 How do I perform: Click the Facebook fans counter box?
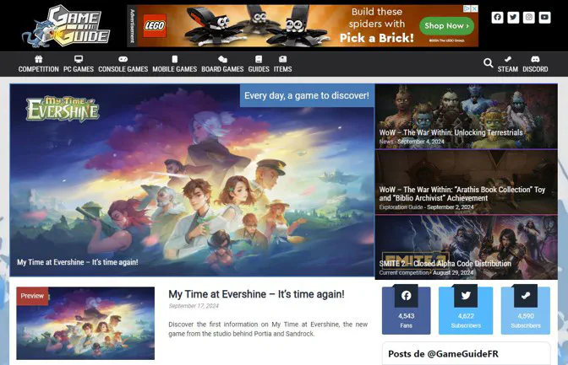(407, 310)
